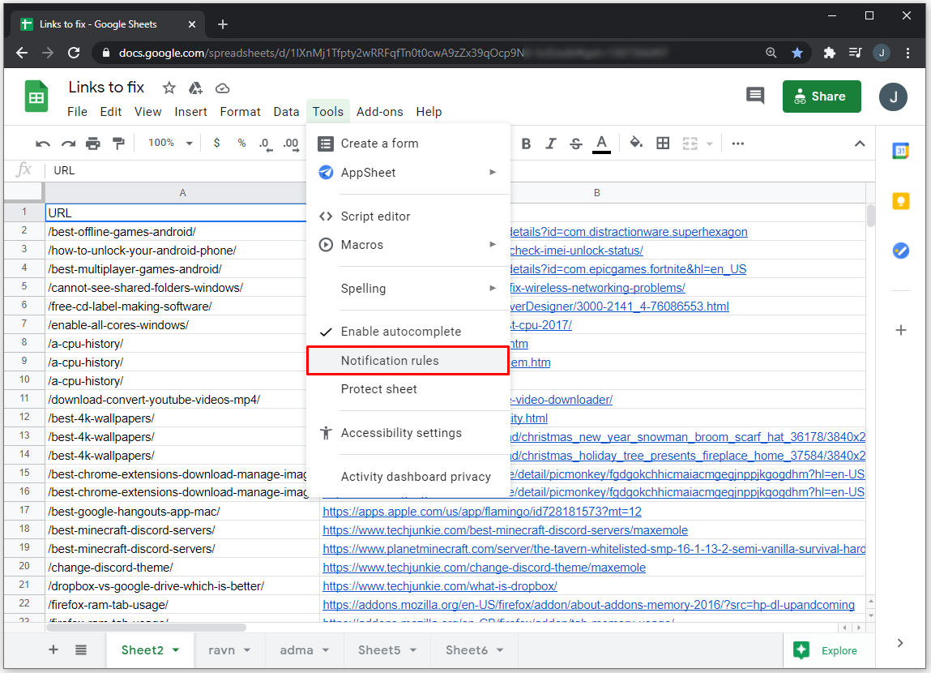Open the Google Calendar side panel

coord(901,151)
